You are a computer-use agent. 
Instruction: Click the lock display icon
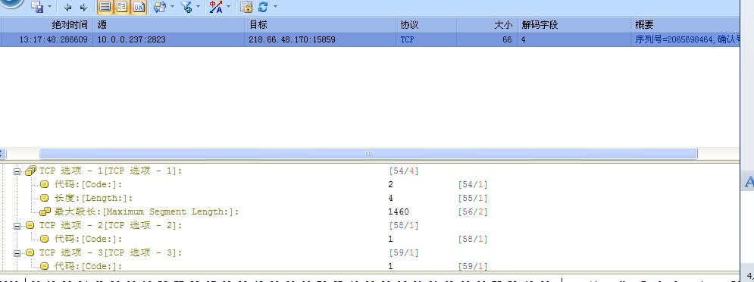[246, 7]
